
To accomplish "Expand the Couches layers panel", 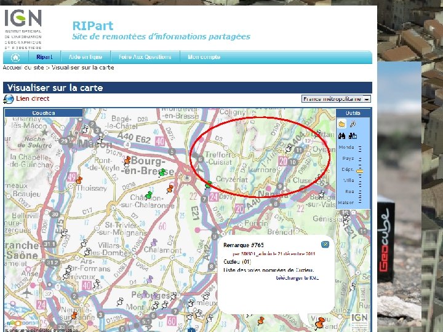I will tap(44, 113).
